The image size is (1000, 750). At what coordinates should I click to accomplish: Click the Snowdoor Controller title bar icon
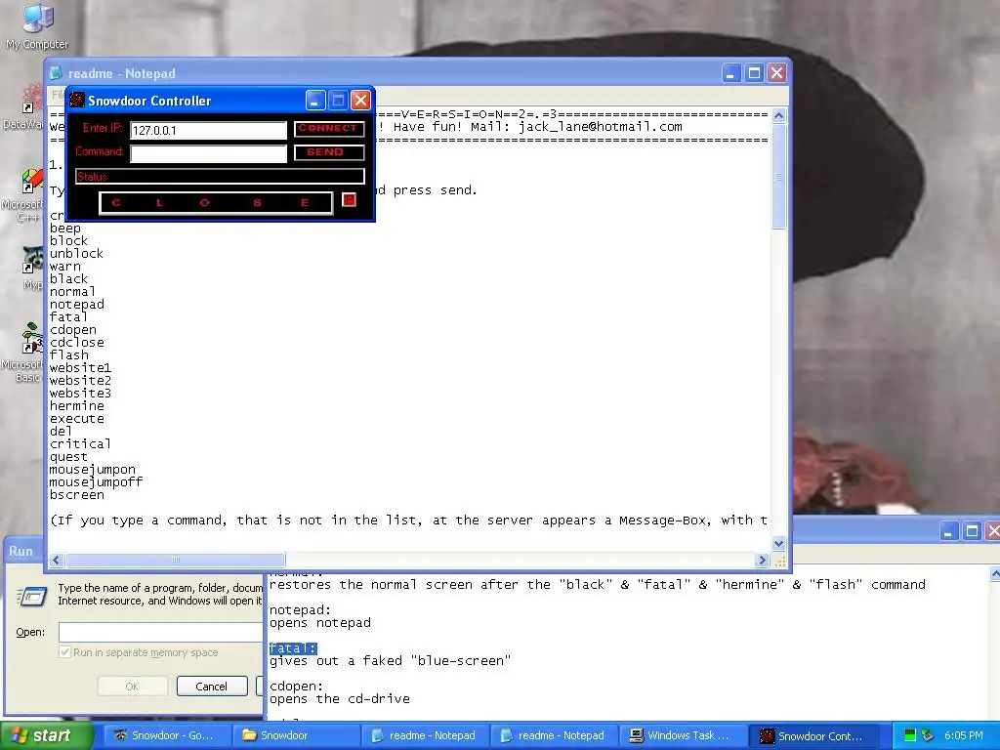tap(77, 101)
